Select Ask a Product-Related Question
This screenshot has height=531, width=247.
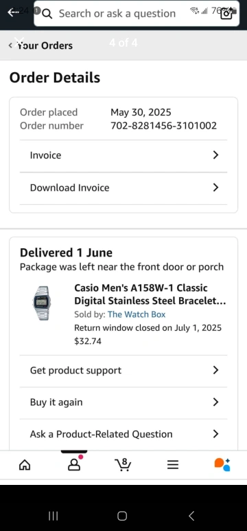pyautogui.click(x=123, y=434)
